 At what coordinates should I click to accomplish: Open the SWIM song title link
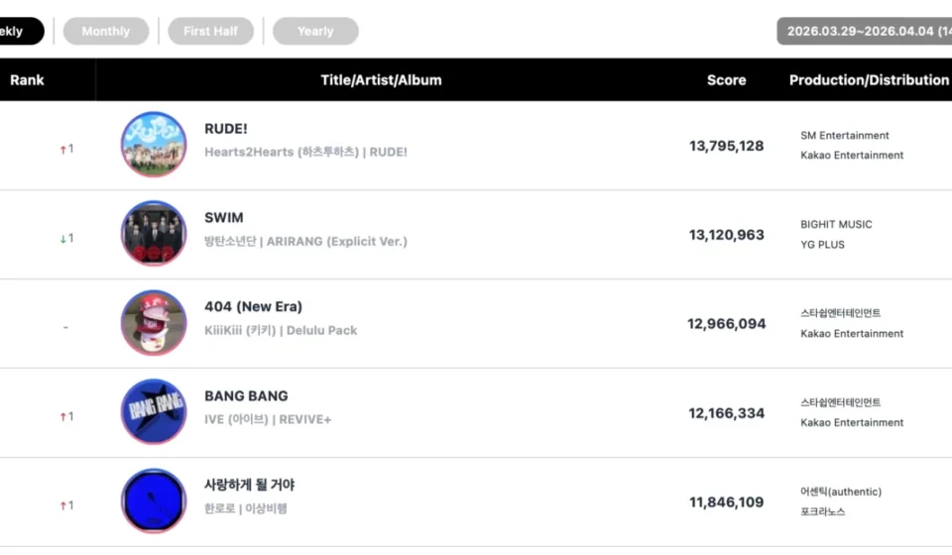(224, 218)
